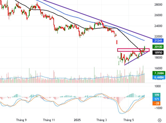
Task: Select the green 7.268M volume label
Action: 159,73
